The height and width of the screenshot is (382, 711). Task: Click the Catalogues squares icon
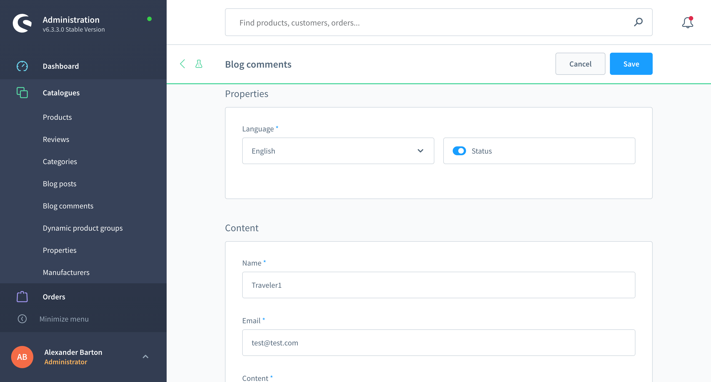point(22,93)
